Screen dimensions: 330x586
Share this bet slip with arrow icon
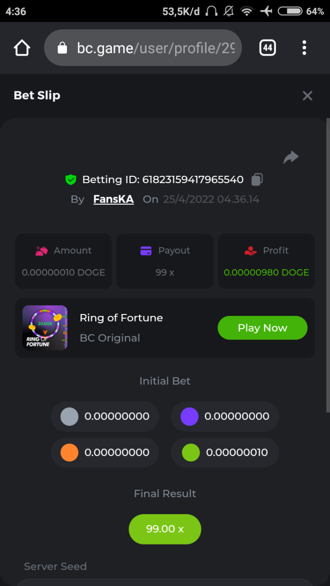click(291, 157)
